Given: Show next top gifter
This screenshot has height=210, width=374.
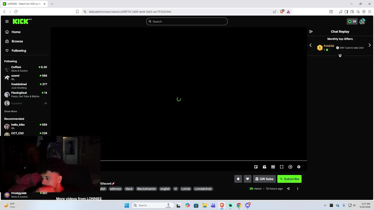Looking at the screenshot, I should pos(370,45).
